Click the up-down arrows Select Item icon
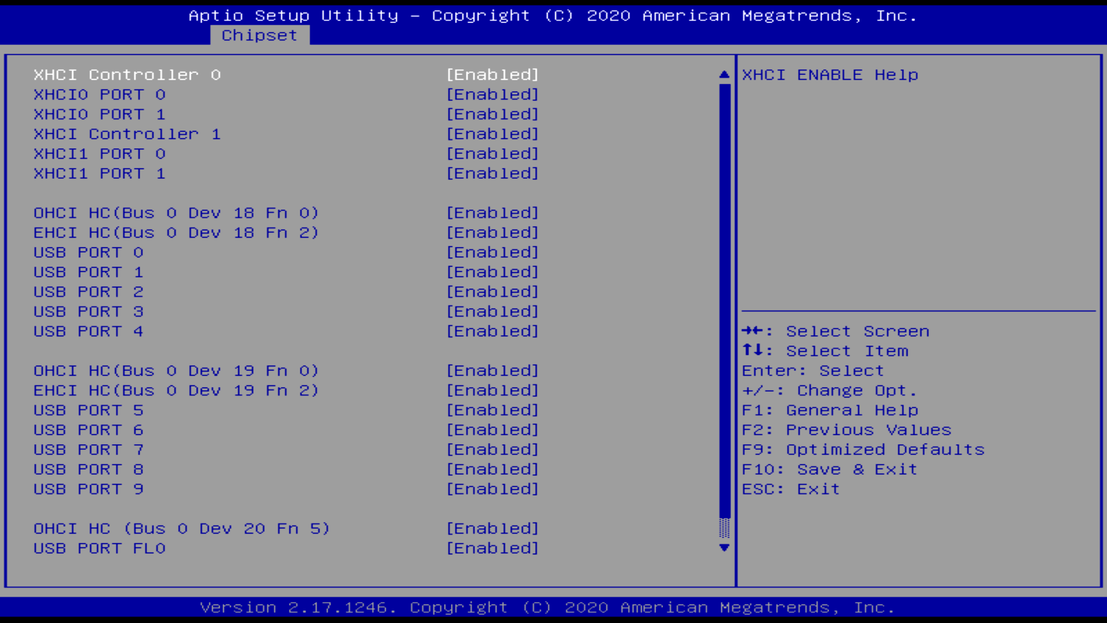1107x623 pixels. 752,351
